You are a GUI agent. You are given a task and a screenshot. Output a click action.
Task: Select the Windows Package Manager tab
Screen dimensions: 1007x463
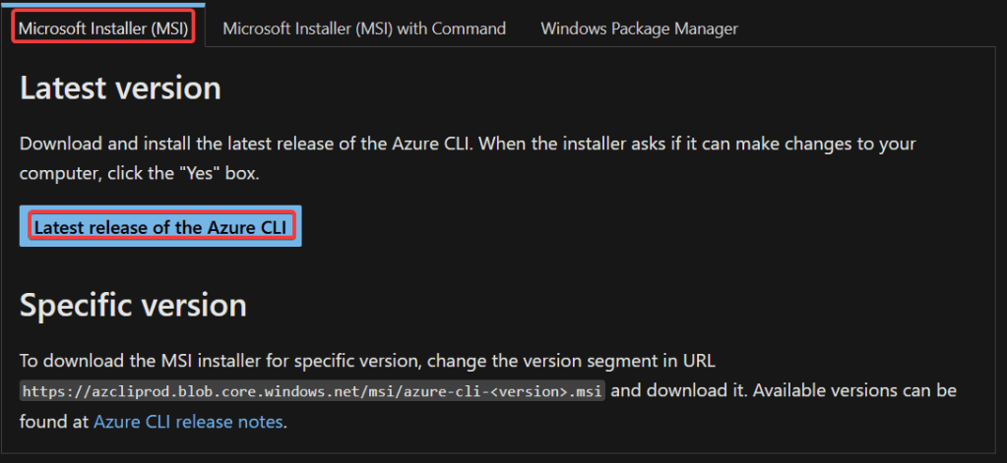click(x=639, y=29)
